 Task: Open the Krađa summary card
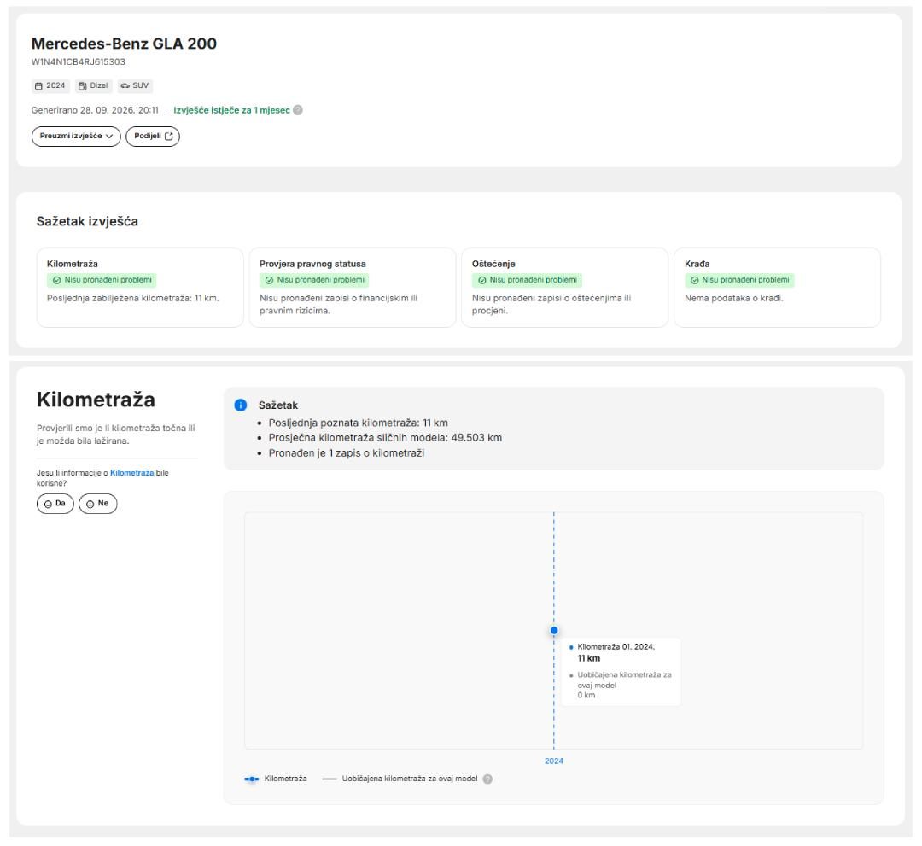pyautogui.click(x=778, y=288)
